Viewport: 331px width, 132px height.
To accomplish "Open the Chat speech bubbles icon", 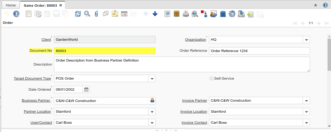I will (x=106, y=14).
